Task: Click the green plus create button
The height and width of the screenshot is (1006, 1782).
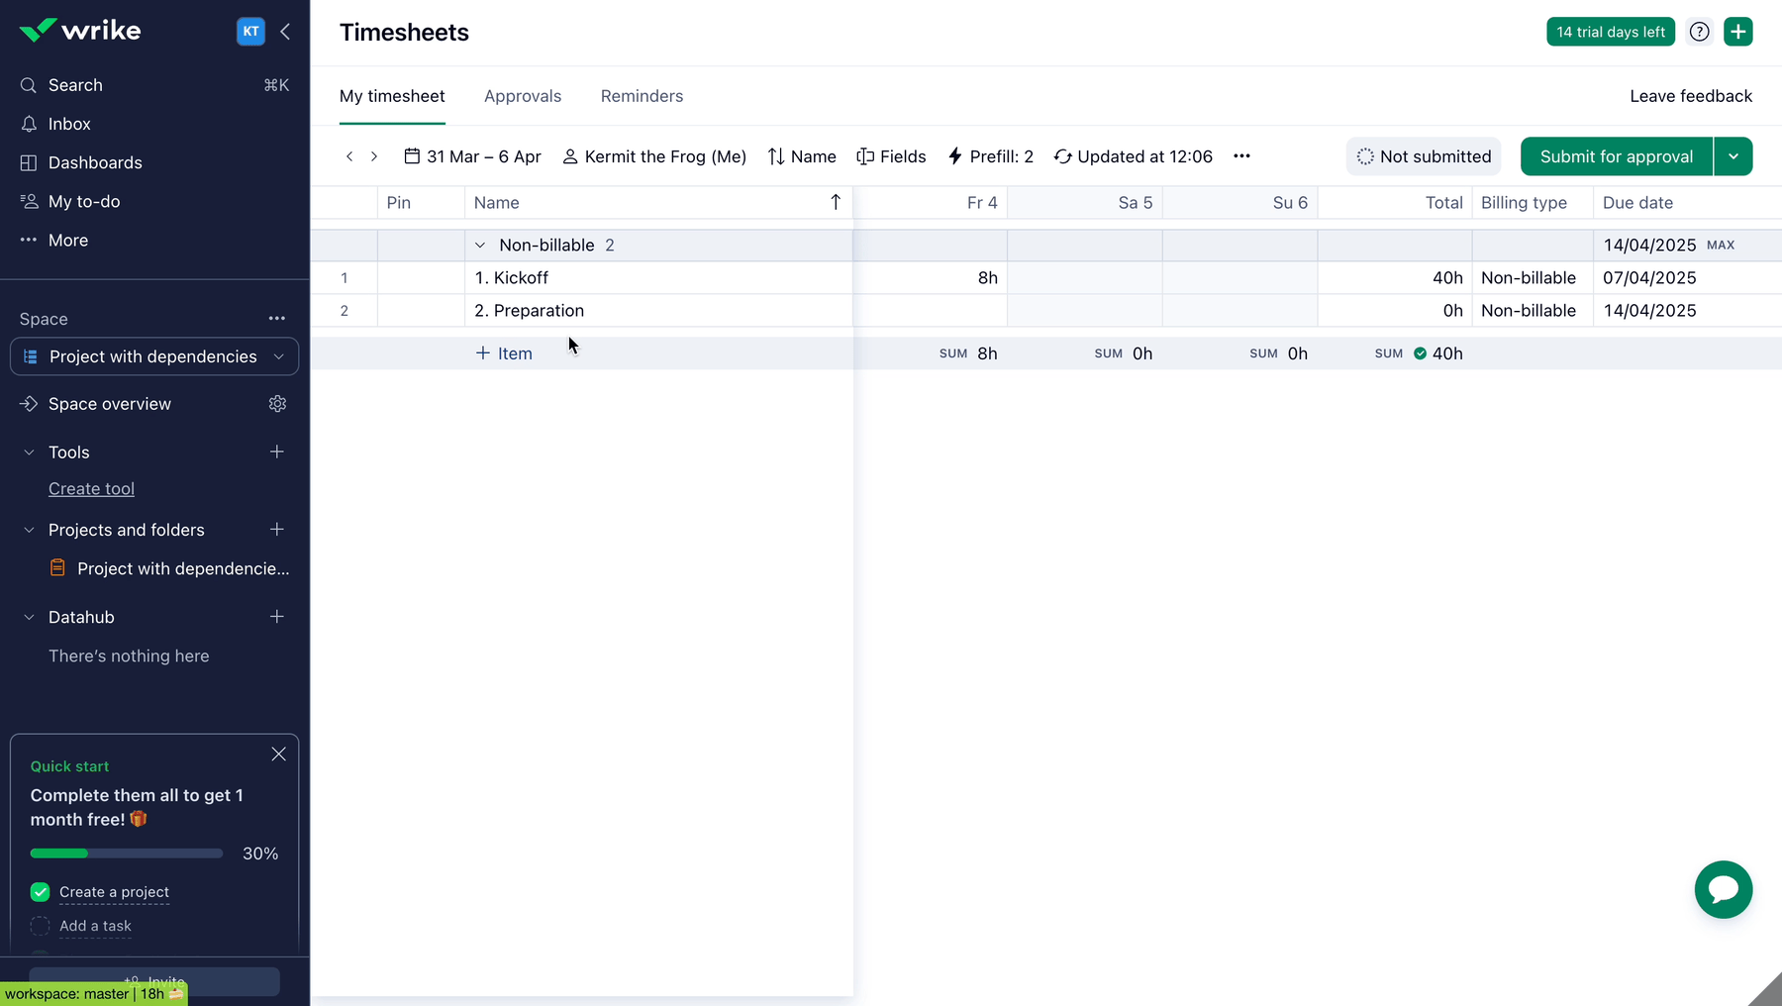Action: pos(1737,32)
